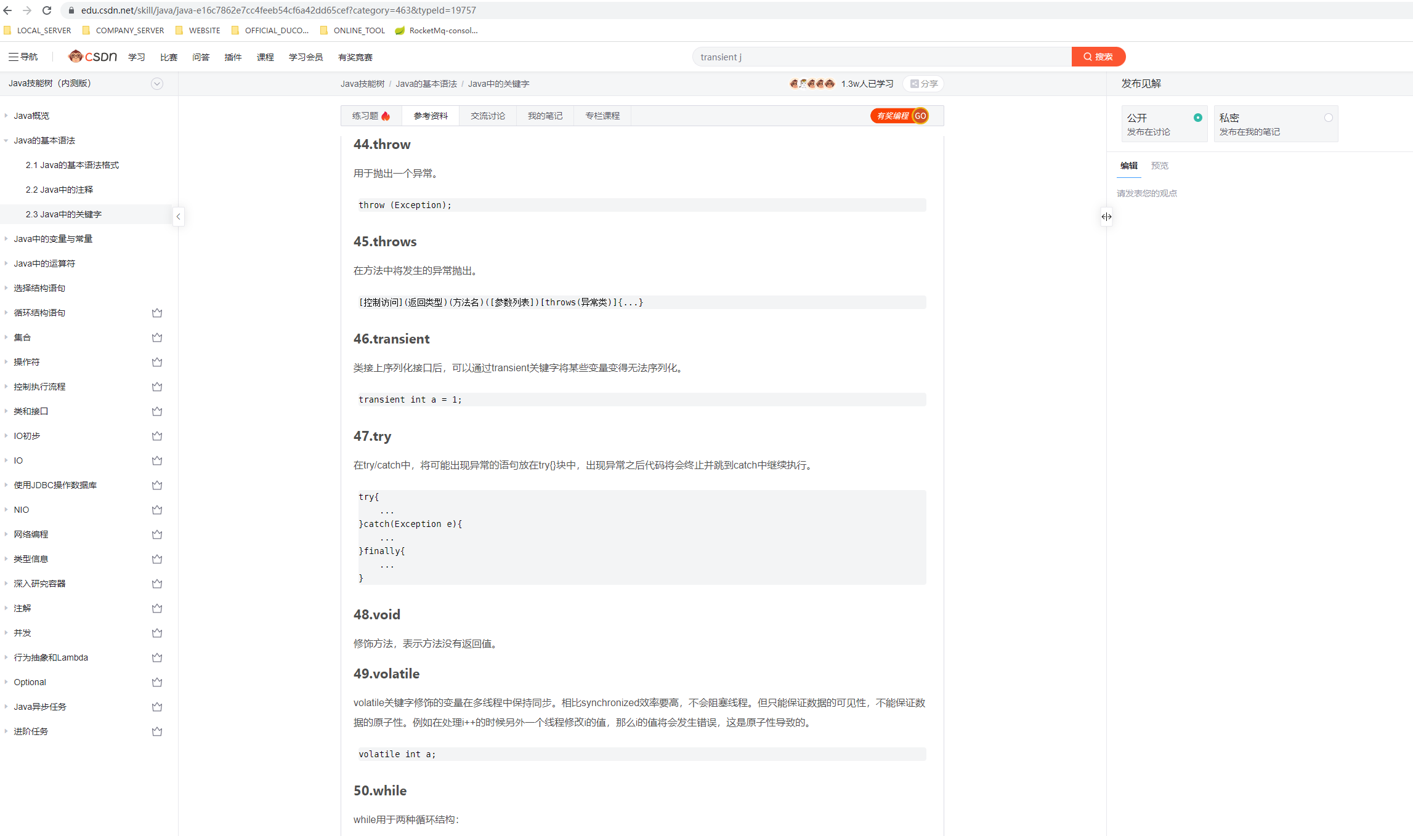Click the Java技能树 breadcrumb link
Screen dimensions: 1413x836
(362, 84)
